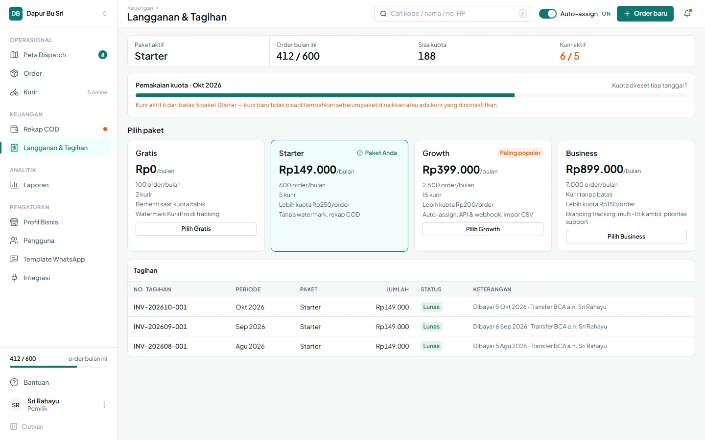Viewport: 705px width, 440px height.
Task: Click the Pemakaian kuota progress bar
Action: [411, 95]
